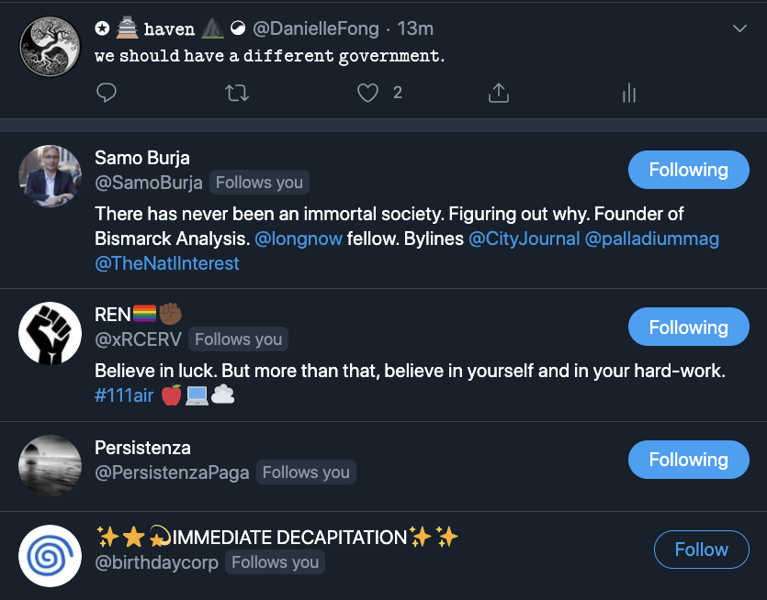Toggle Following for Samo Burja
This screenshot has width=767, height=600.
pos(688,170)
